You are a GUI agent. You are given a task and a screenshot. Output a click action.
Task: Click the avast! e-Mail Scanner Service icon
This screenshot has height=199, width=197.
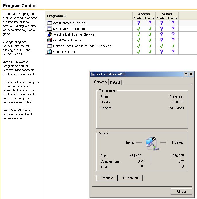49,34
